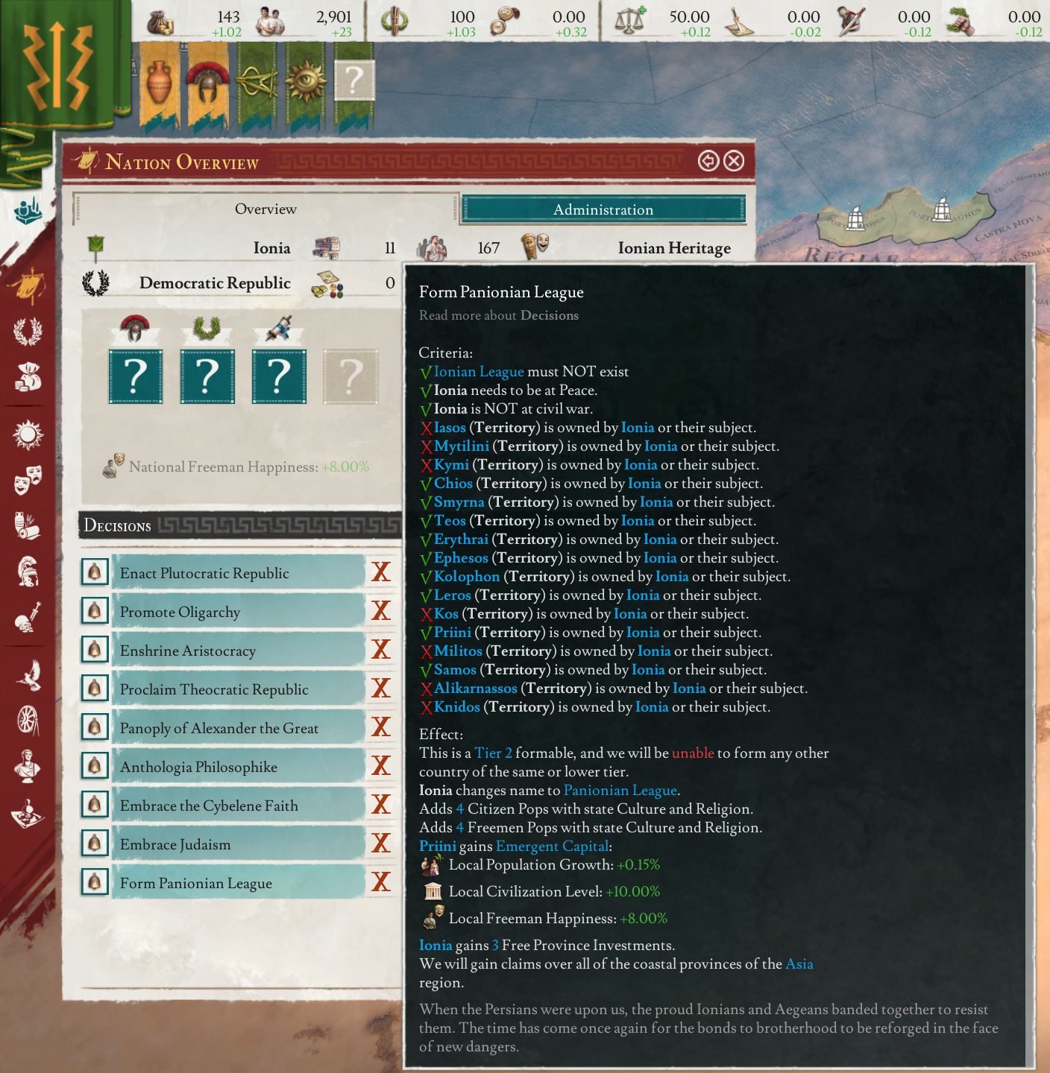Click the greyed-out fourth question box
Image resolution: width=1050 pixels, height=1073 pixels.
click(x=350, y=376)
